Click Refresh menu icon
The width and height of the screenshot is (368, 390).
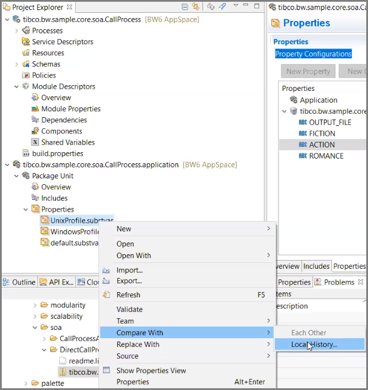click(x=107, y=295)
